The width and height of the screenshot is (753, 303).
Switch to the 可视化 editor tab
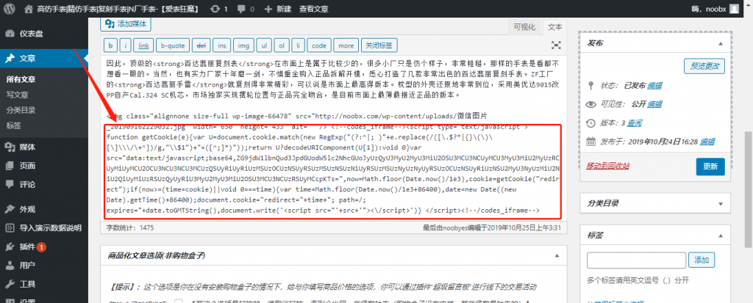coord(524,27)
